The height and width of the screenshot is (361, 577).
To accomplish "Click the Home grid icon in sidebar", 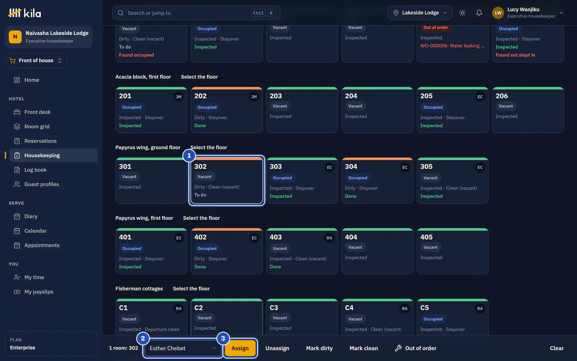I will [x=17, y=80].
